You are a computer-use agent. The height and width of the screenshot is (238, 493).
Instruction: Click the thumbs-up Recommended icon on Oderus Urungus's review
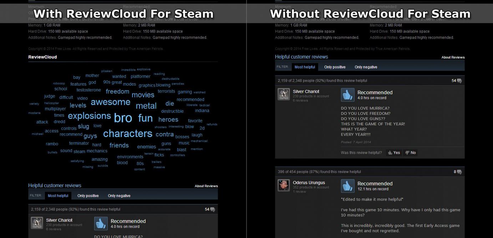[348, 186]
